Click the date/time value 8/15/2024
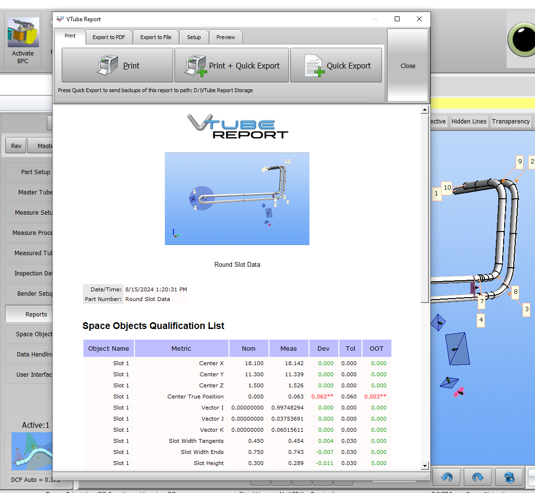This screenshot has height=493, width=535. tap(156, 289)
